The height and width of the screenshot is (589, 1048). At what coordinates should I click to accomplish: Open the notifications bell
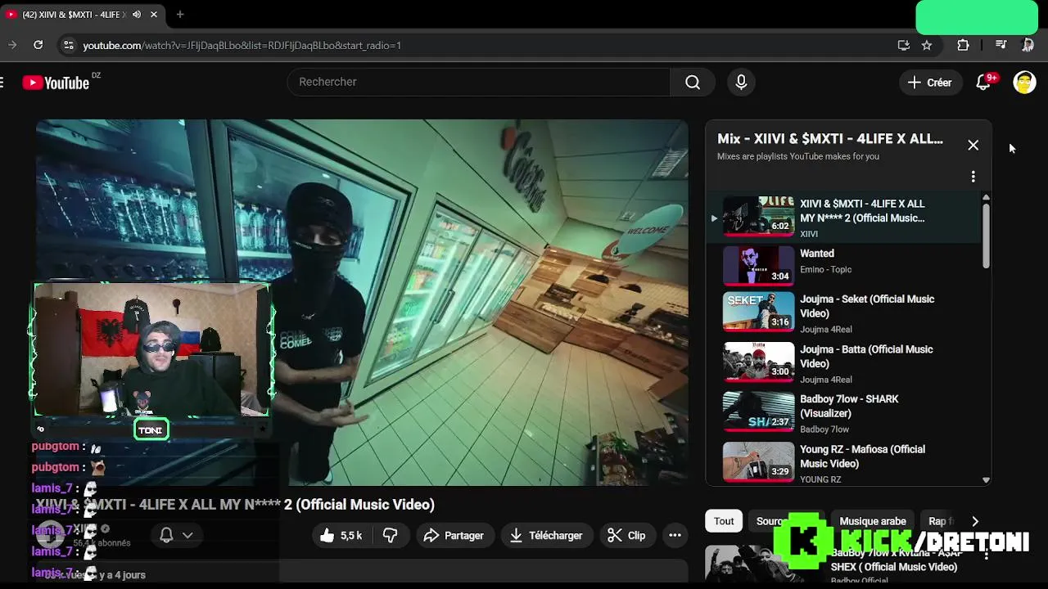[x=983, y=83]
